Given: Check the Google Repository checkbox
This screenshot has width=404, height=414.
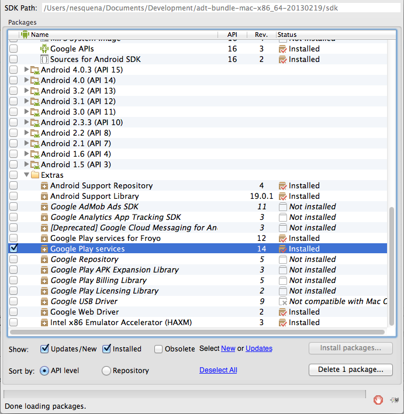Looking at the screenshot, I should pos(13,259).
